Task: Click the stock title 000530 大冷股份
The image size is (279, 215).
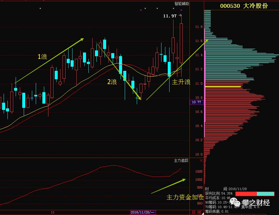Action: tap(244, 6)
